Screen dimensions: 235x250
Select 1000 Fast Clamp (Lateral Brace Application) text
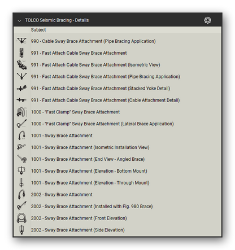(102, 124)
